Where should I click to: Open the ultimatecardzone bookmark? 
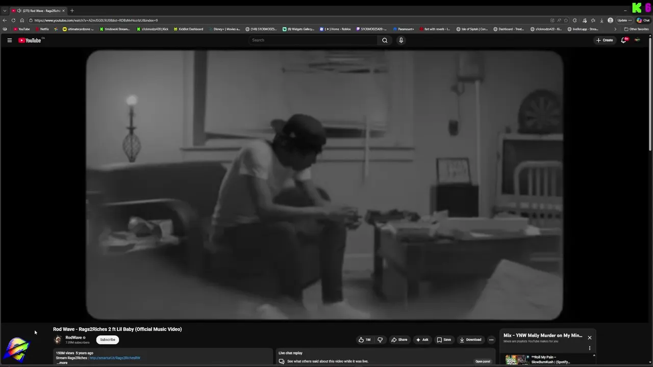78,29
